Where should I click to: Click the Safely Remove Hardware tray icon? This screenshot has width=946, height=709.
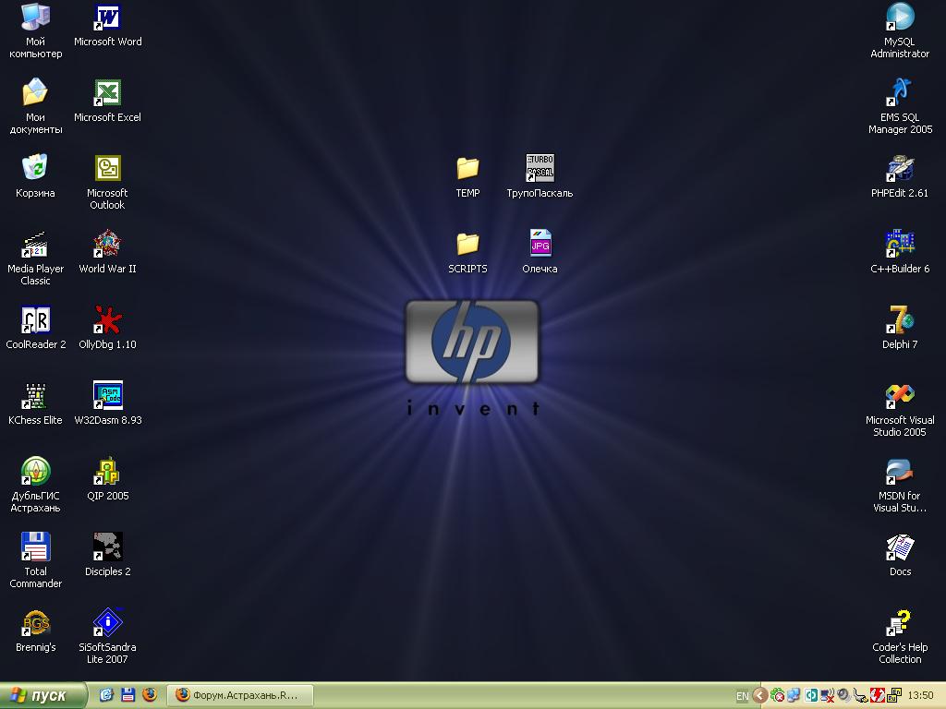point(860,696)
